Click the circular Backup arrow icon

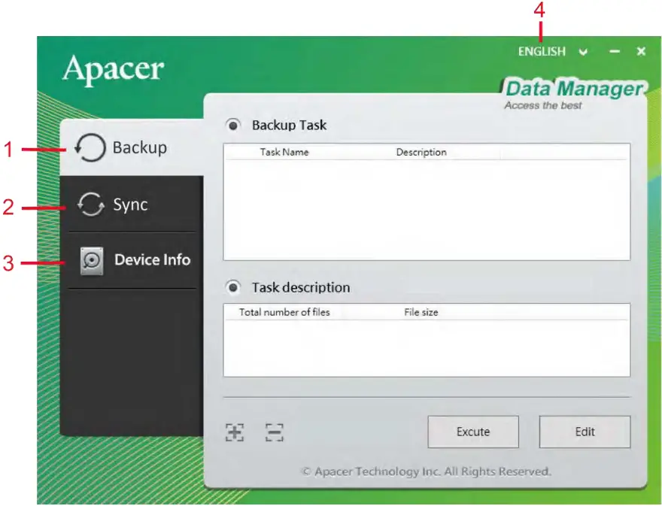coord(90,147)
